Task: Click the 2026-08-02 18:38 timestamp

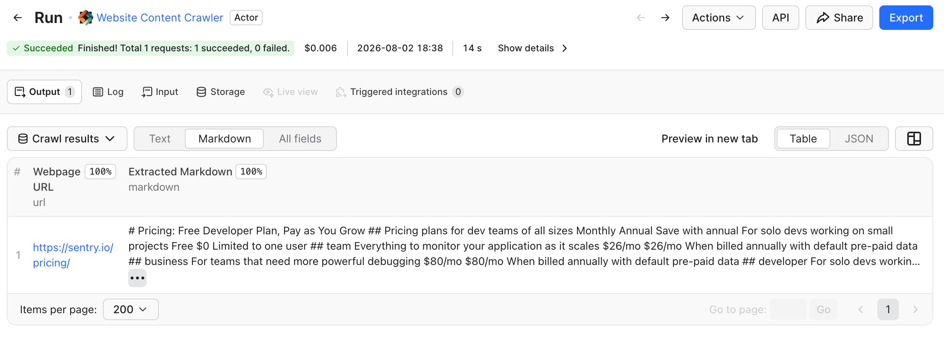Action: pyautogui.click(x=400, y=48)
